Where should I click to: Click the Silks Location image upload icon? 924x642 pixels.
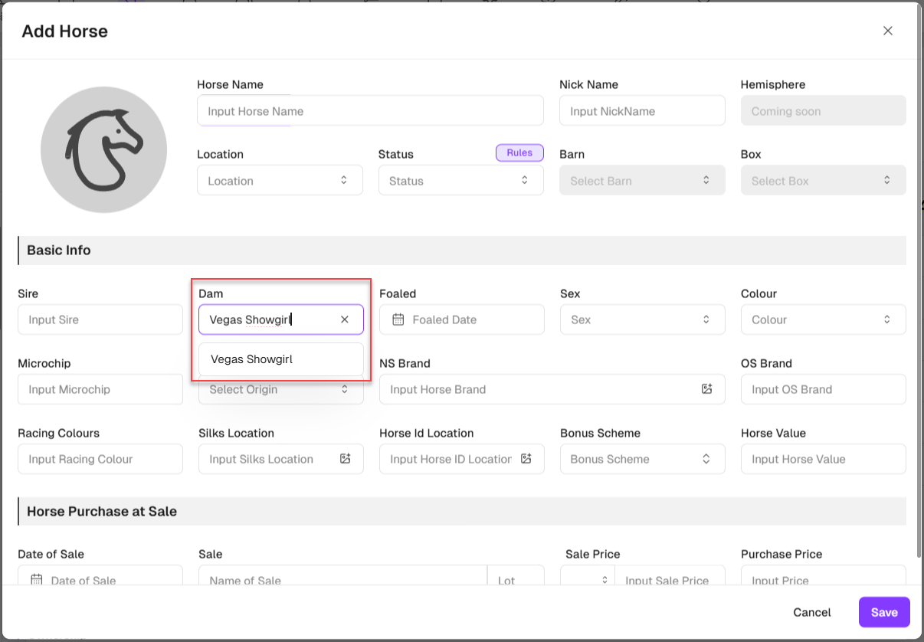pos(346,459)
